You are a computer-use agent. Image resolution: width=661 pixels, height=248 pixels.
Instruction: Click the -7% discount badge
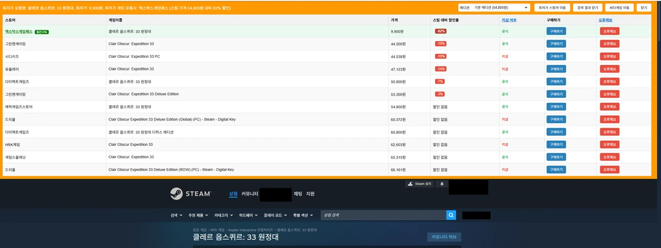point(440,82)
